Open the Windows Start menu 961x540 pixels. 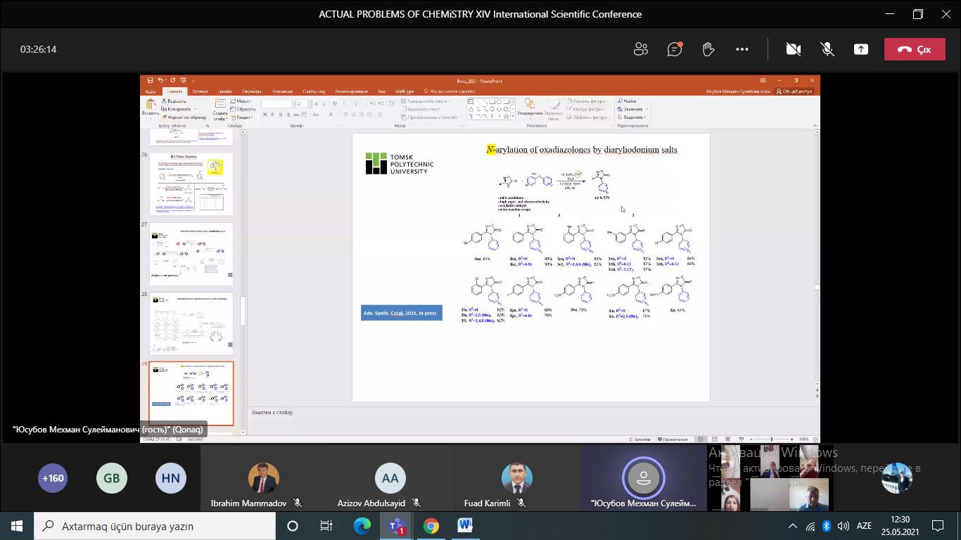[x=16, y=526]
